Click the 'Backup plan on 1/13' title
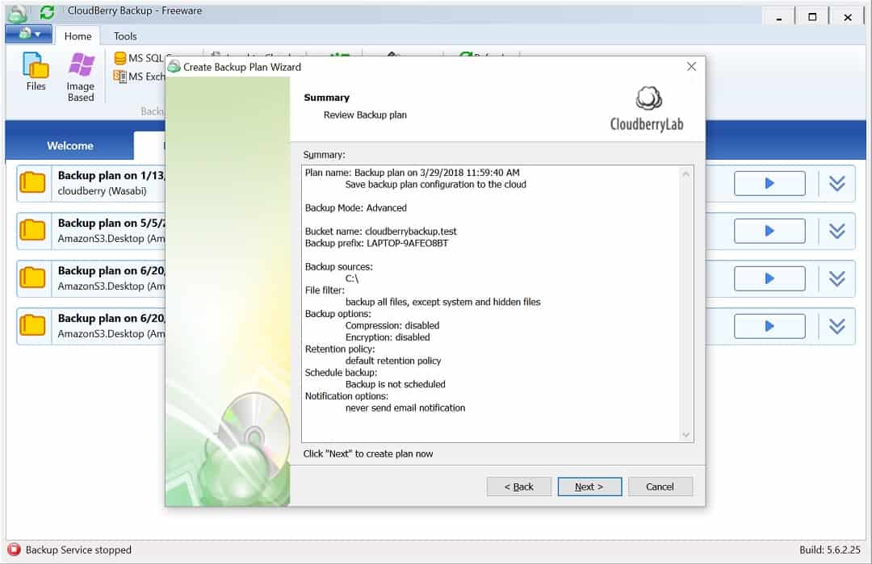Screen dimensions: 872x564 [x=111, y=176]
